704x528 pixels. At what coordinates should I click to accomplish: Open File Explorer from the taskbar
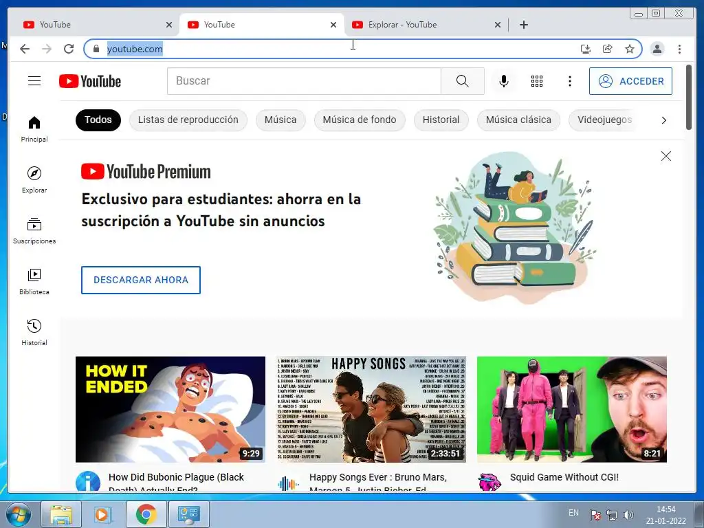61,514
